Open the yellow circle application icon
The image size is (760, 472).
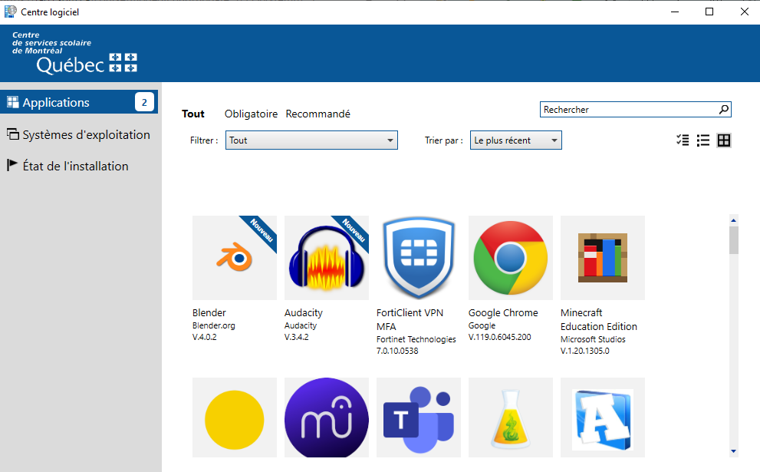click(x=235, y=418)
